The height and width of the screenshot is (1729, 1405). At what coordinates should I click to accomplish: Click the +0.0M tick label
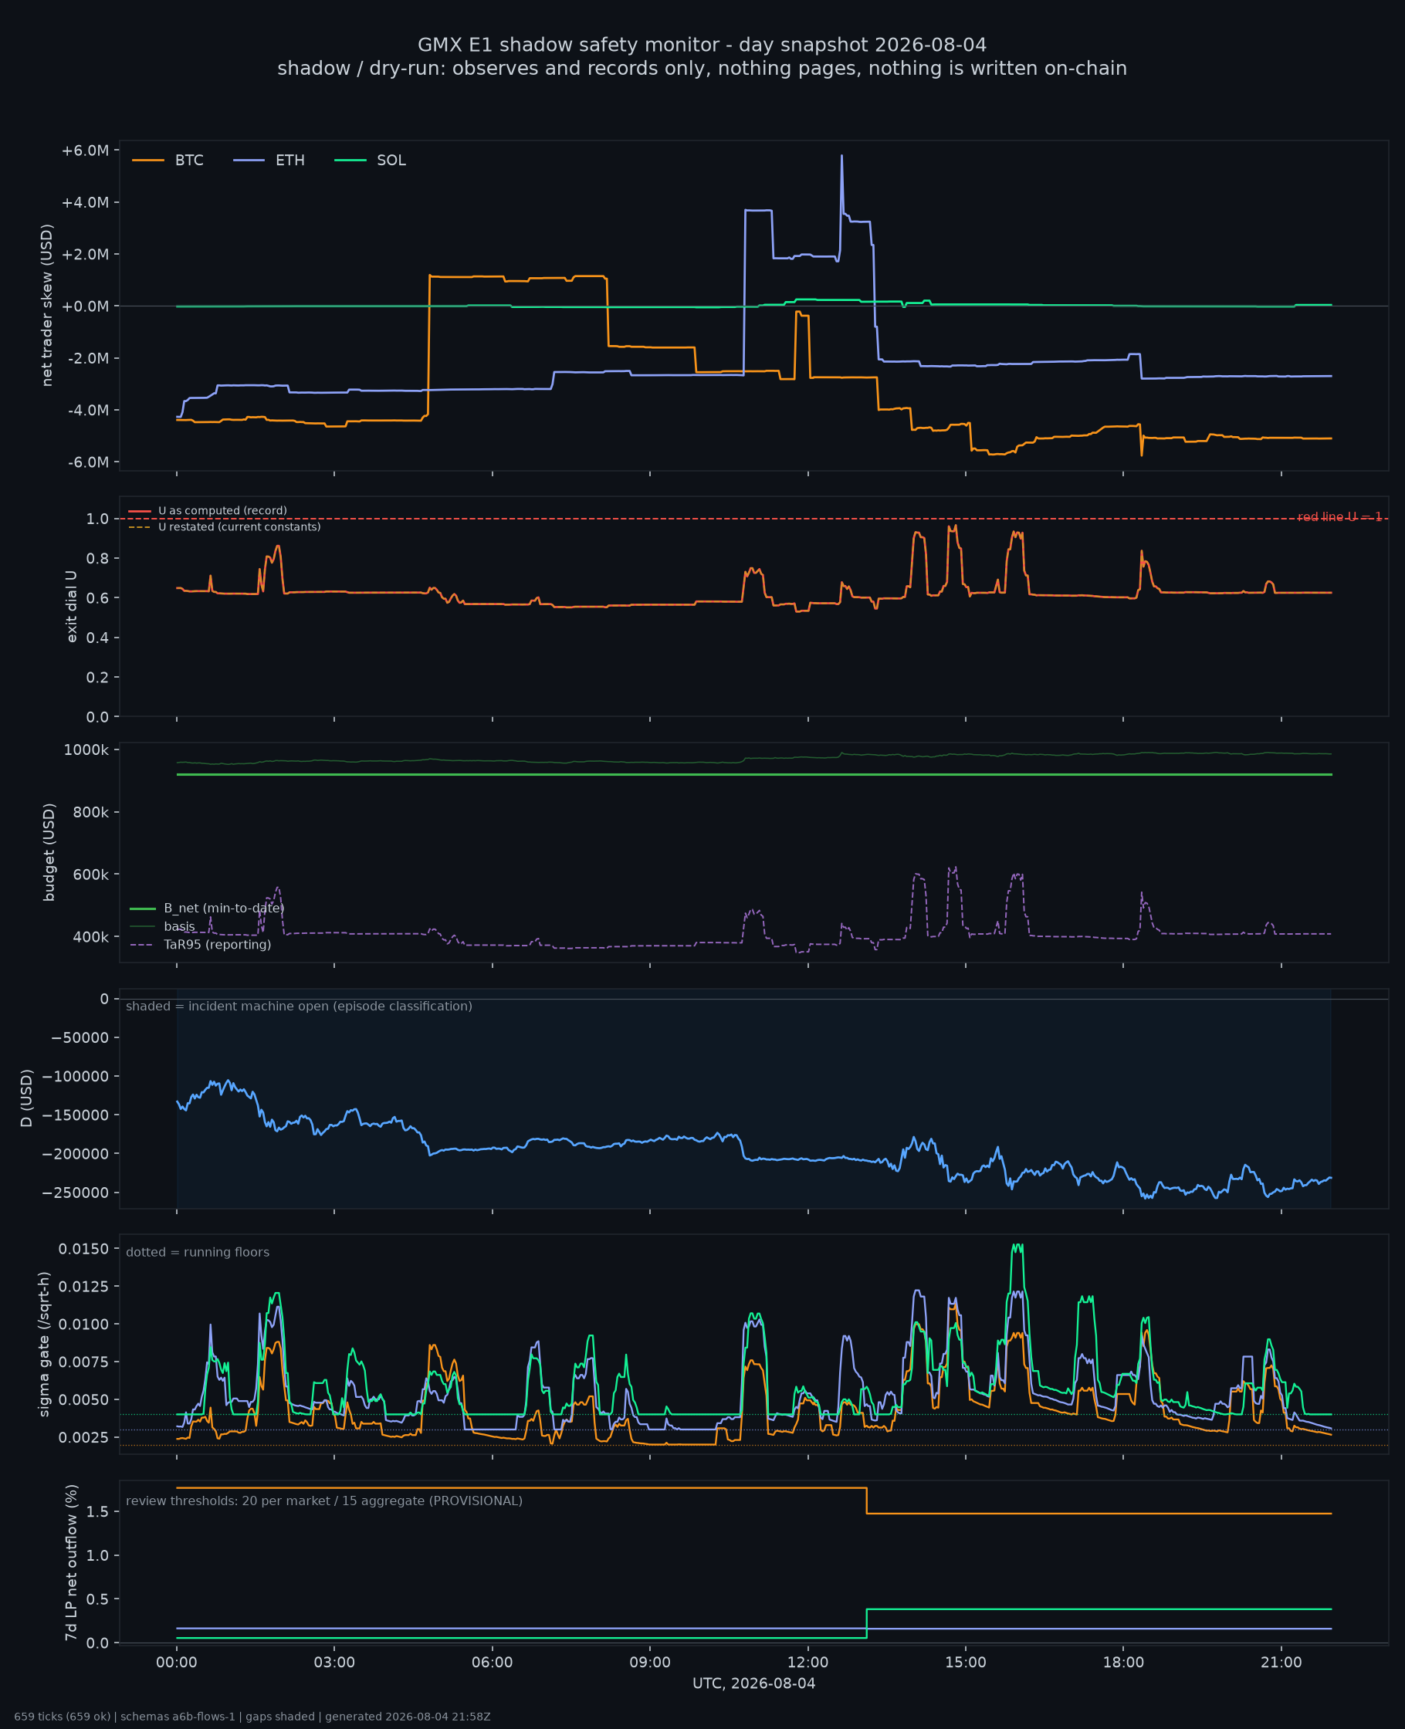coord(85,306)
